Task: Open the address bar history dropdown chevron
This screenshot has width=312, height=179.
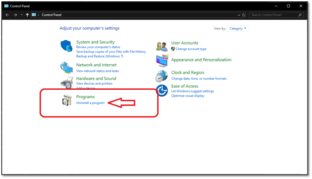Action: (x=239, y=15)
